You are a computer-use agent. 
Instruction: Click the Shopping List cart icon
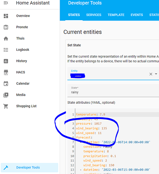pos(6,106)
